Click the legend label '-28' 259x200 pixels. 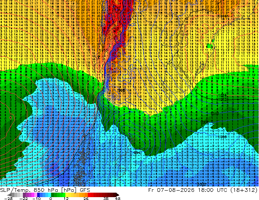pos(8,198)
